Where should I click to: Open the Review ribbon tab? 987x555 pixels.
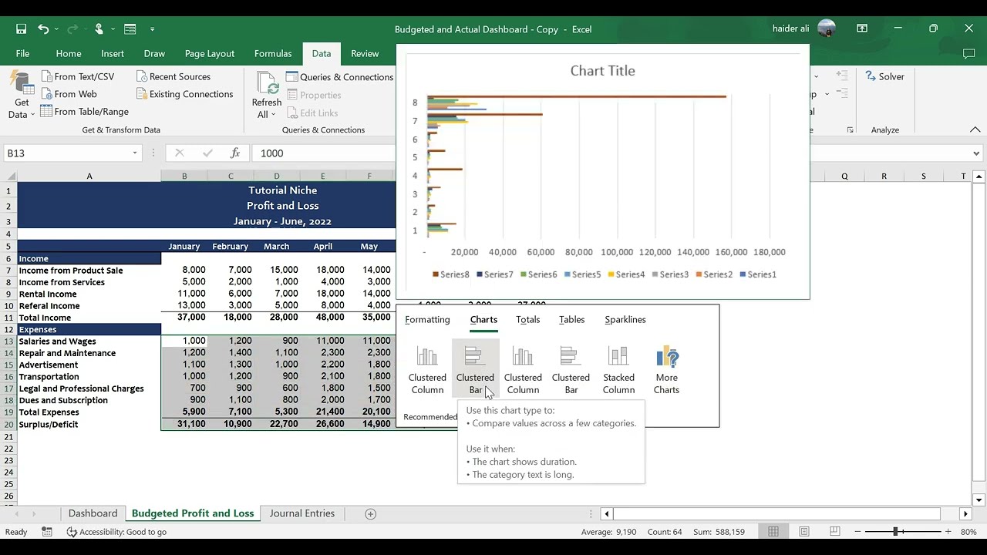(365, 54)
